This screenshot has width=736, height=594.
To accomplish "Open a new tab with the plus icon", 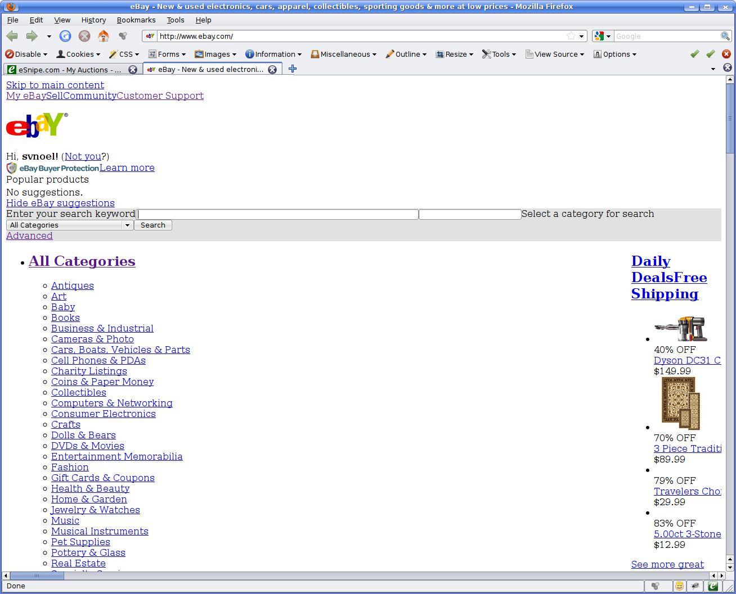I will click(x=292, y=69).
